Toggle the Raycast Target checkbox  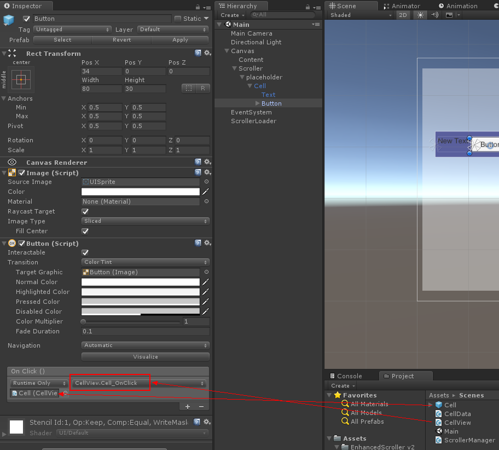pyautogui.click(x=85, y=211)
